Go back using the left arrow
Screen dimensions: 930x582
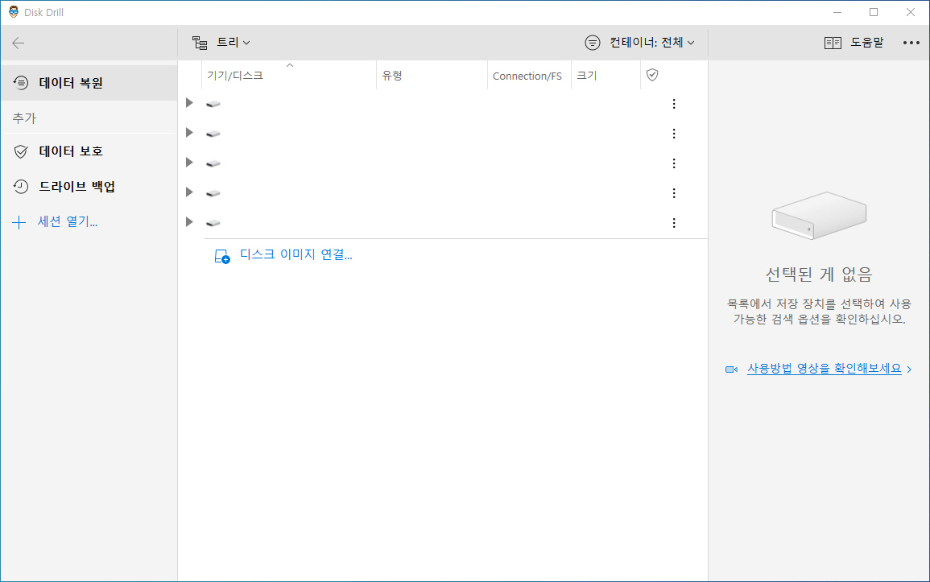point(19,43)
